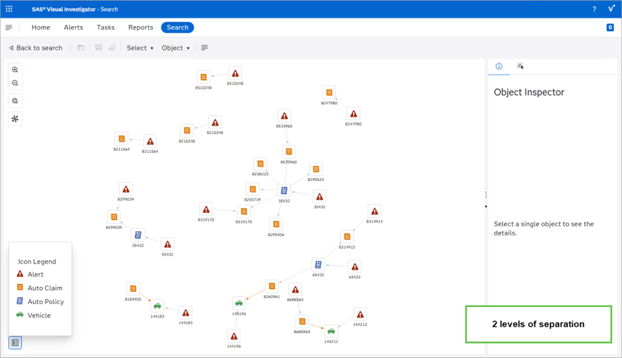Click the person search toolbar icon
Image resolution: width=622 pixels, height=358 pixels.
pyautogui.click(x=112, y=47)
